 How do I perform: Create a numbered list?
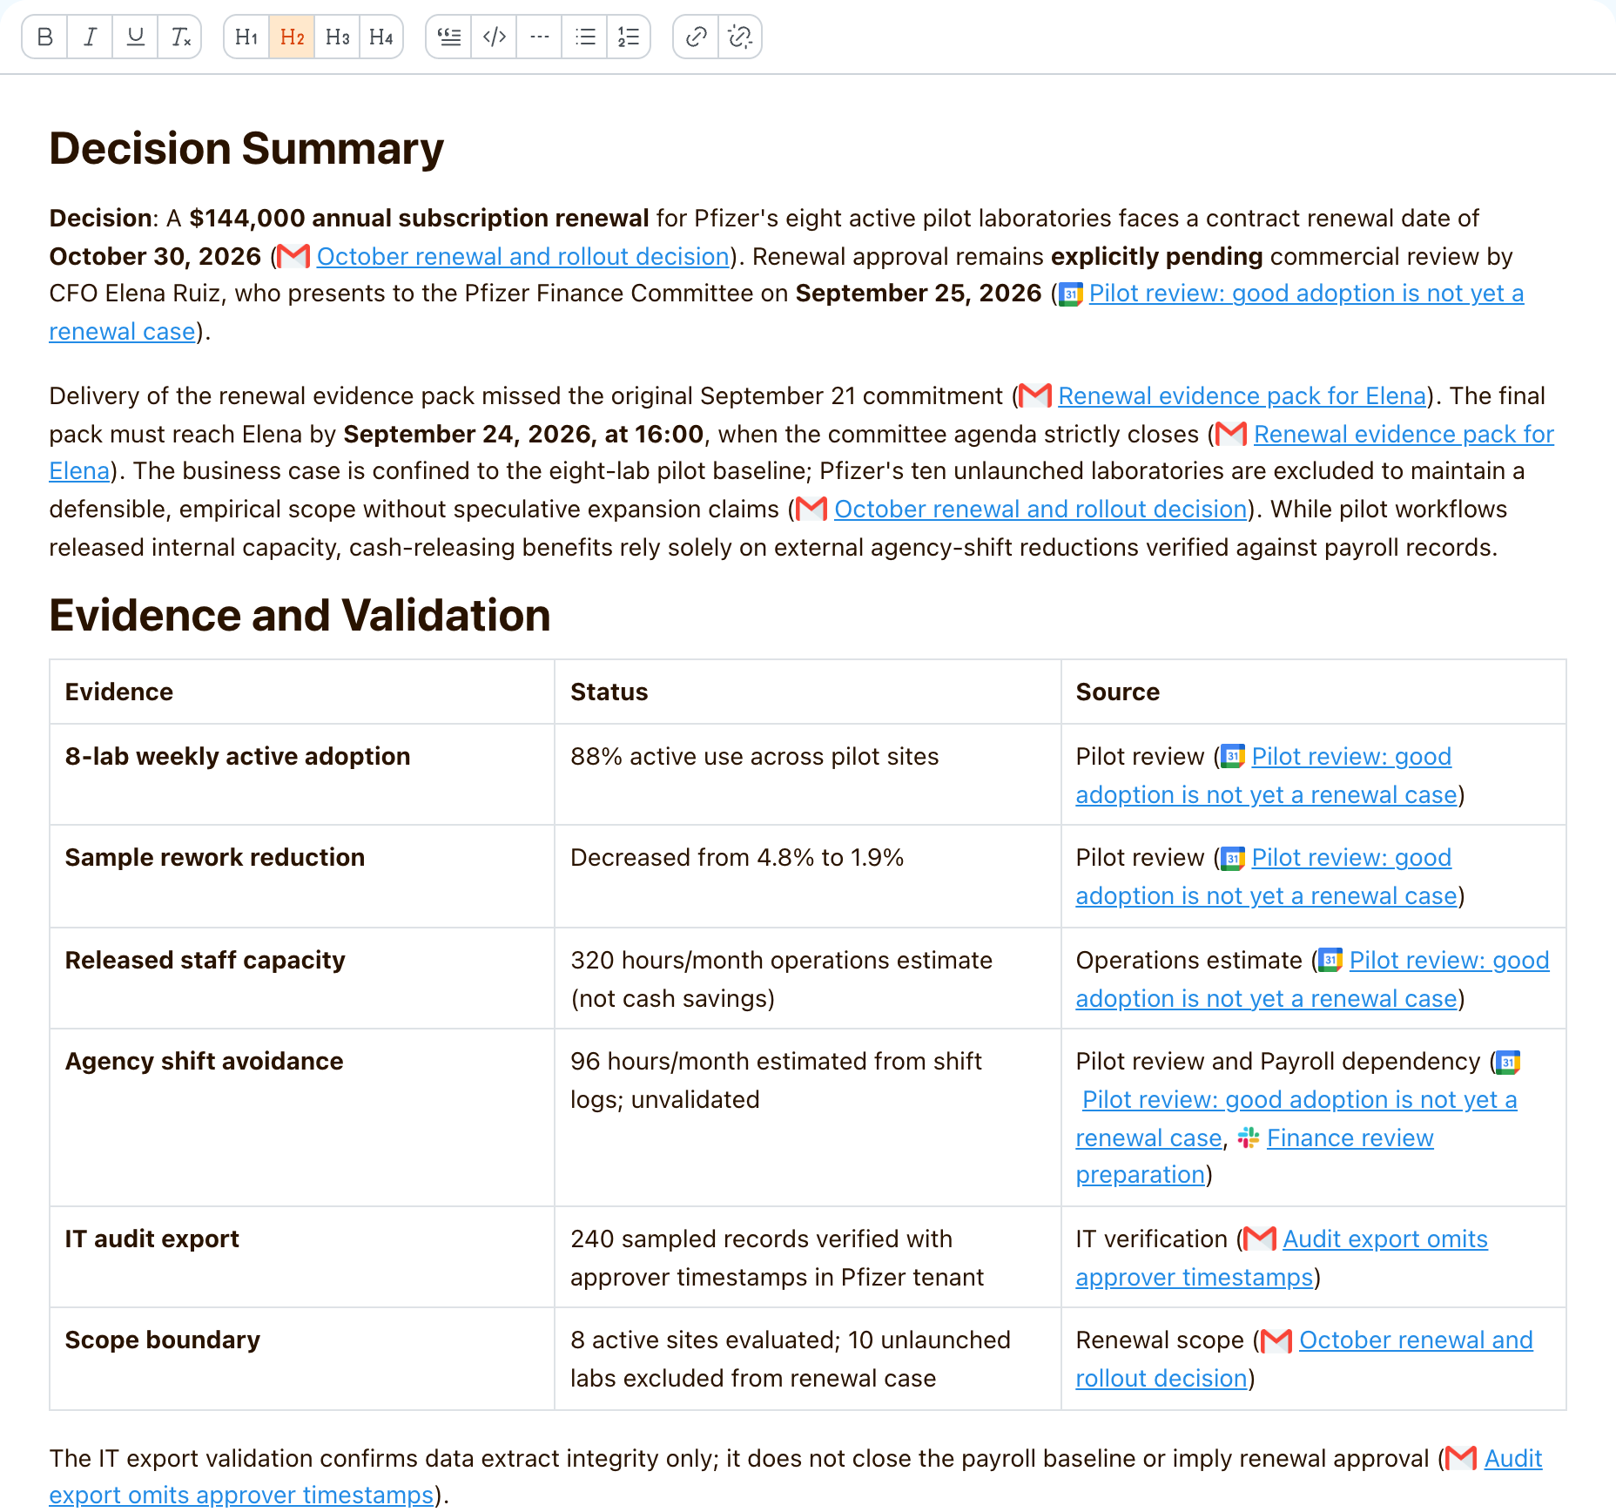point(629,37)
